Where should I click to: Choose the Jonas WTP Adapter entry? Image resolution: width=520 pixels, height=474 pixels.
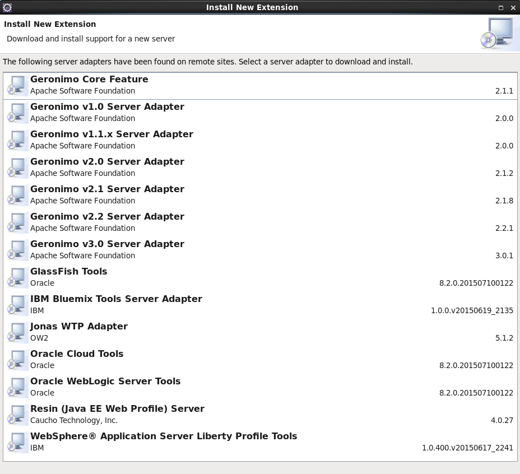click(x=260, y=333)
